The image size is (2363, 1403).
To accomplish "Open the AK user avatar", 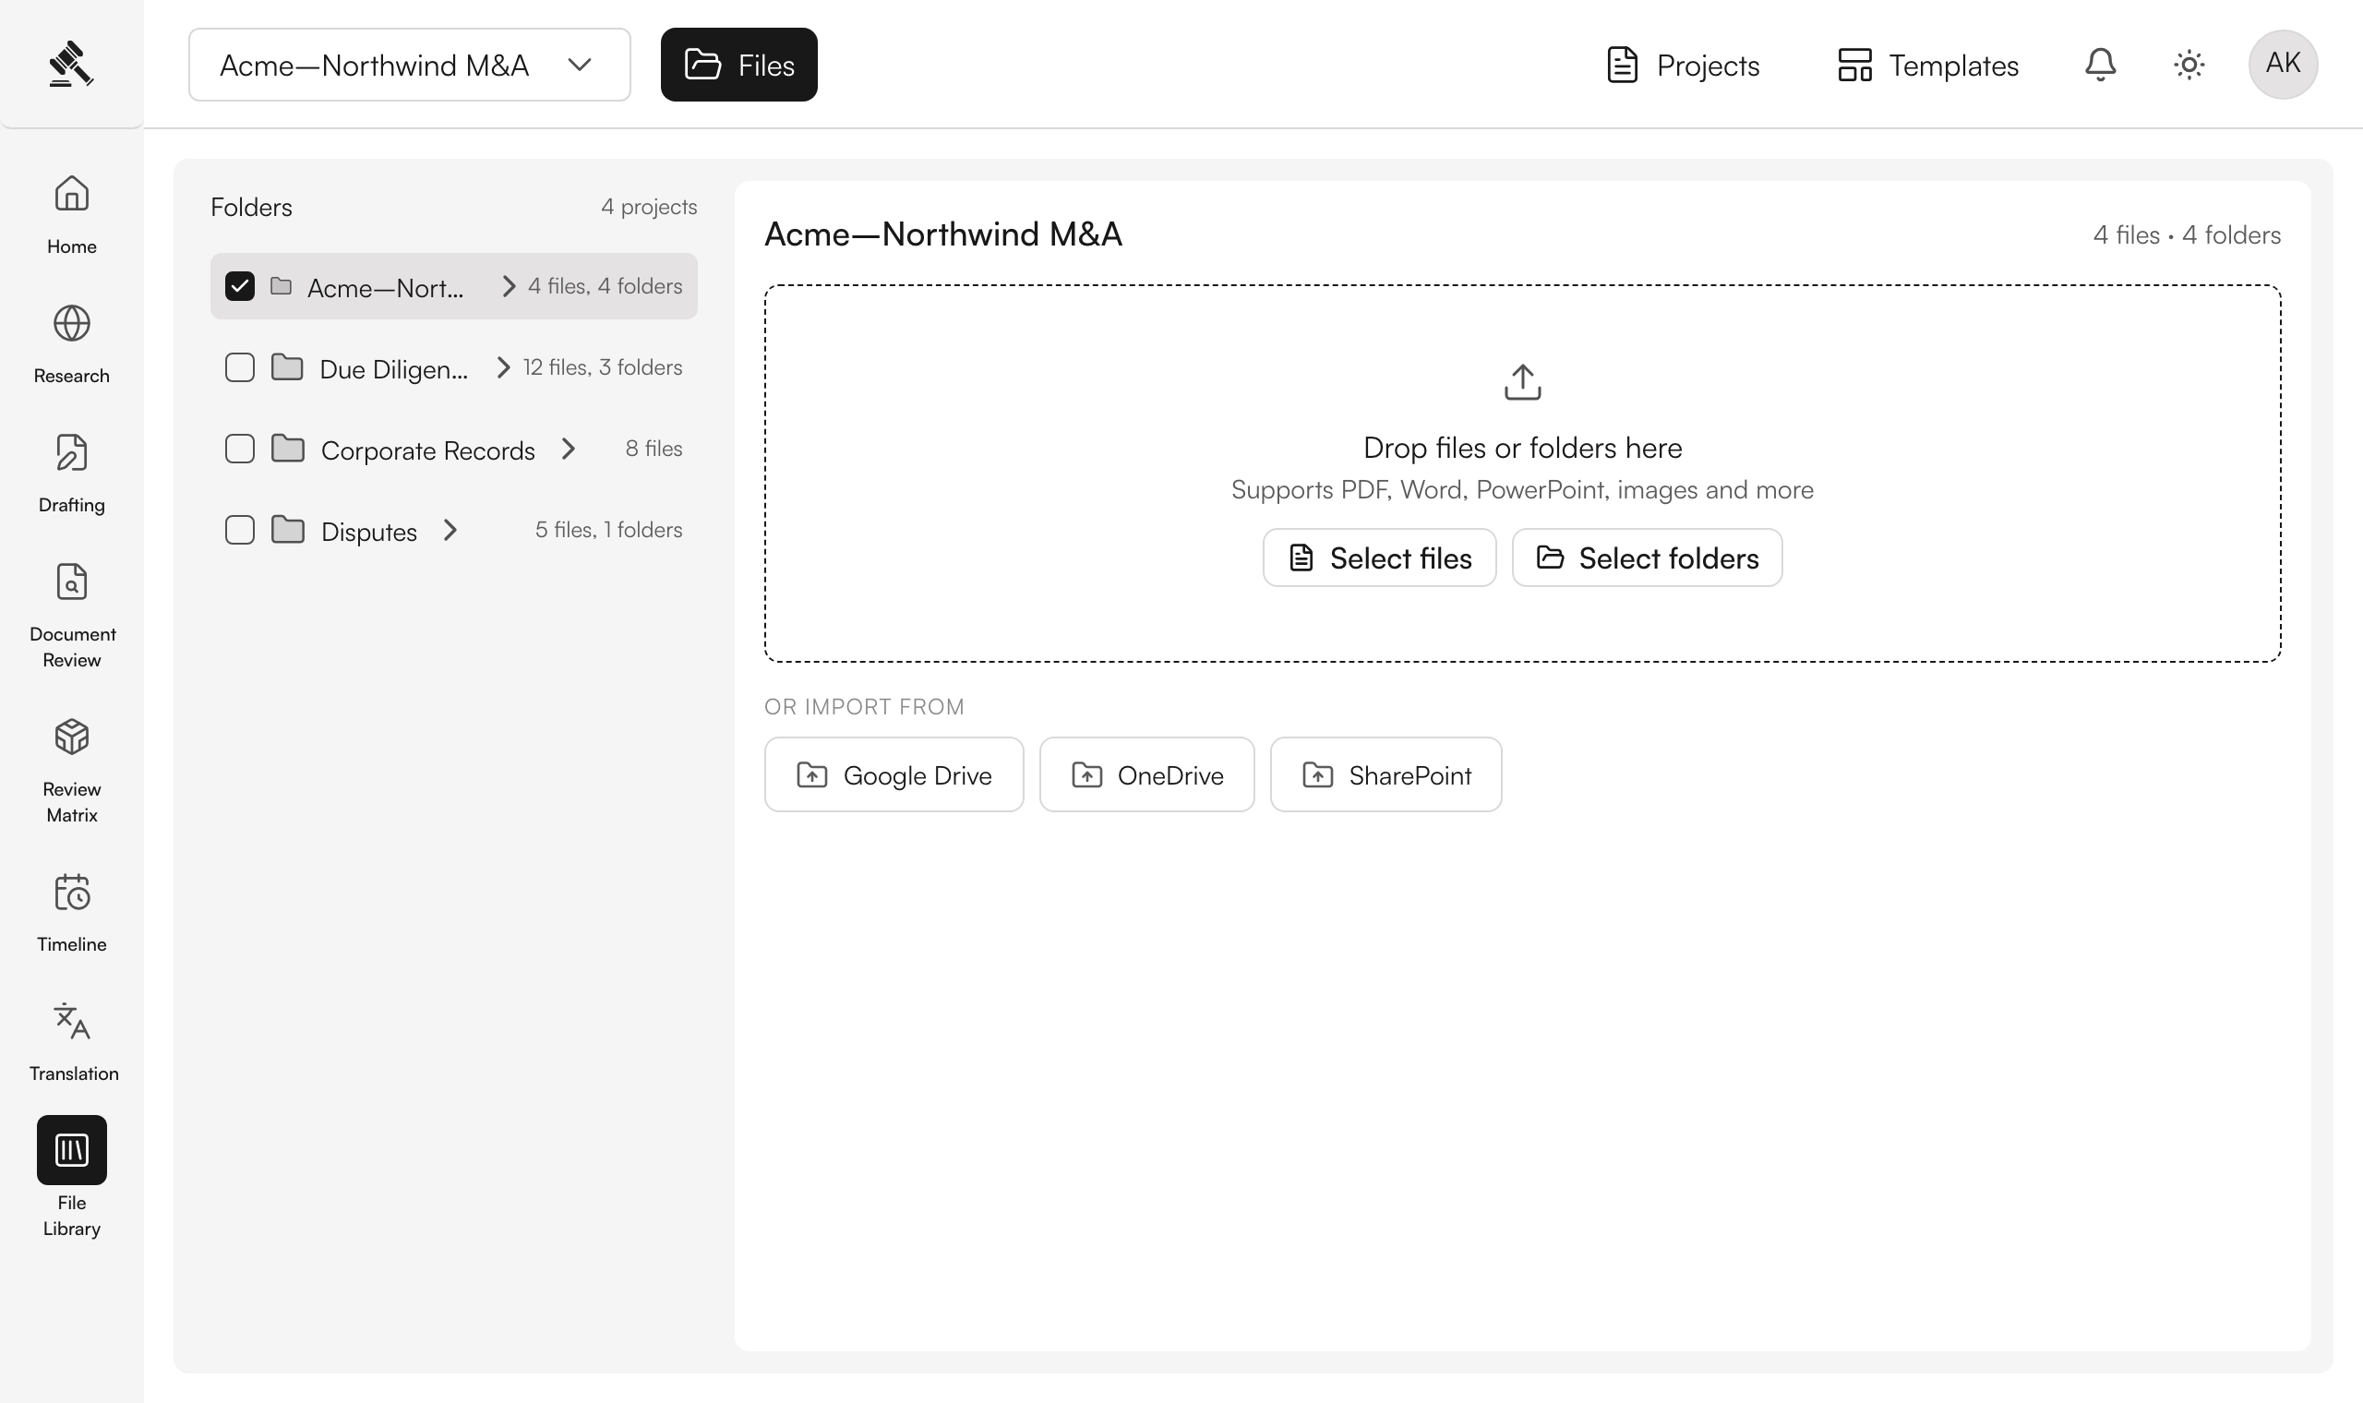I will pyautogui.click(x=2283, y=65).
